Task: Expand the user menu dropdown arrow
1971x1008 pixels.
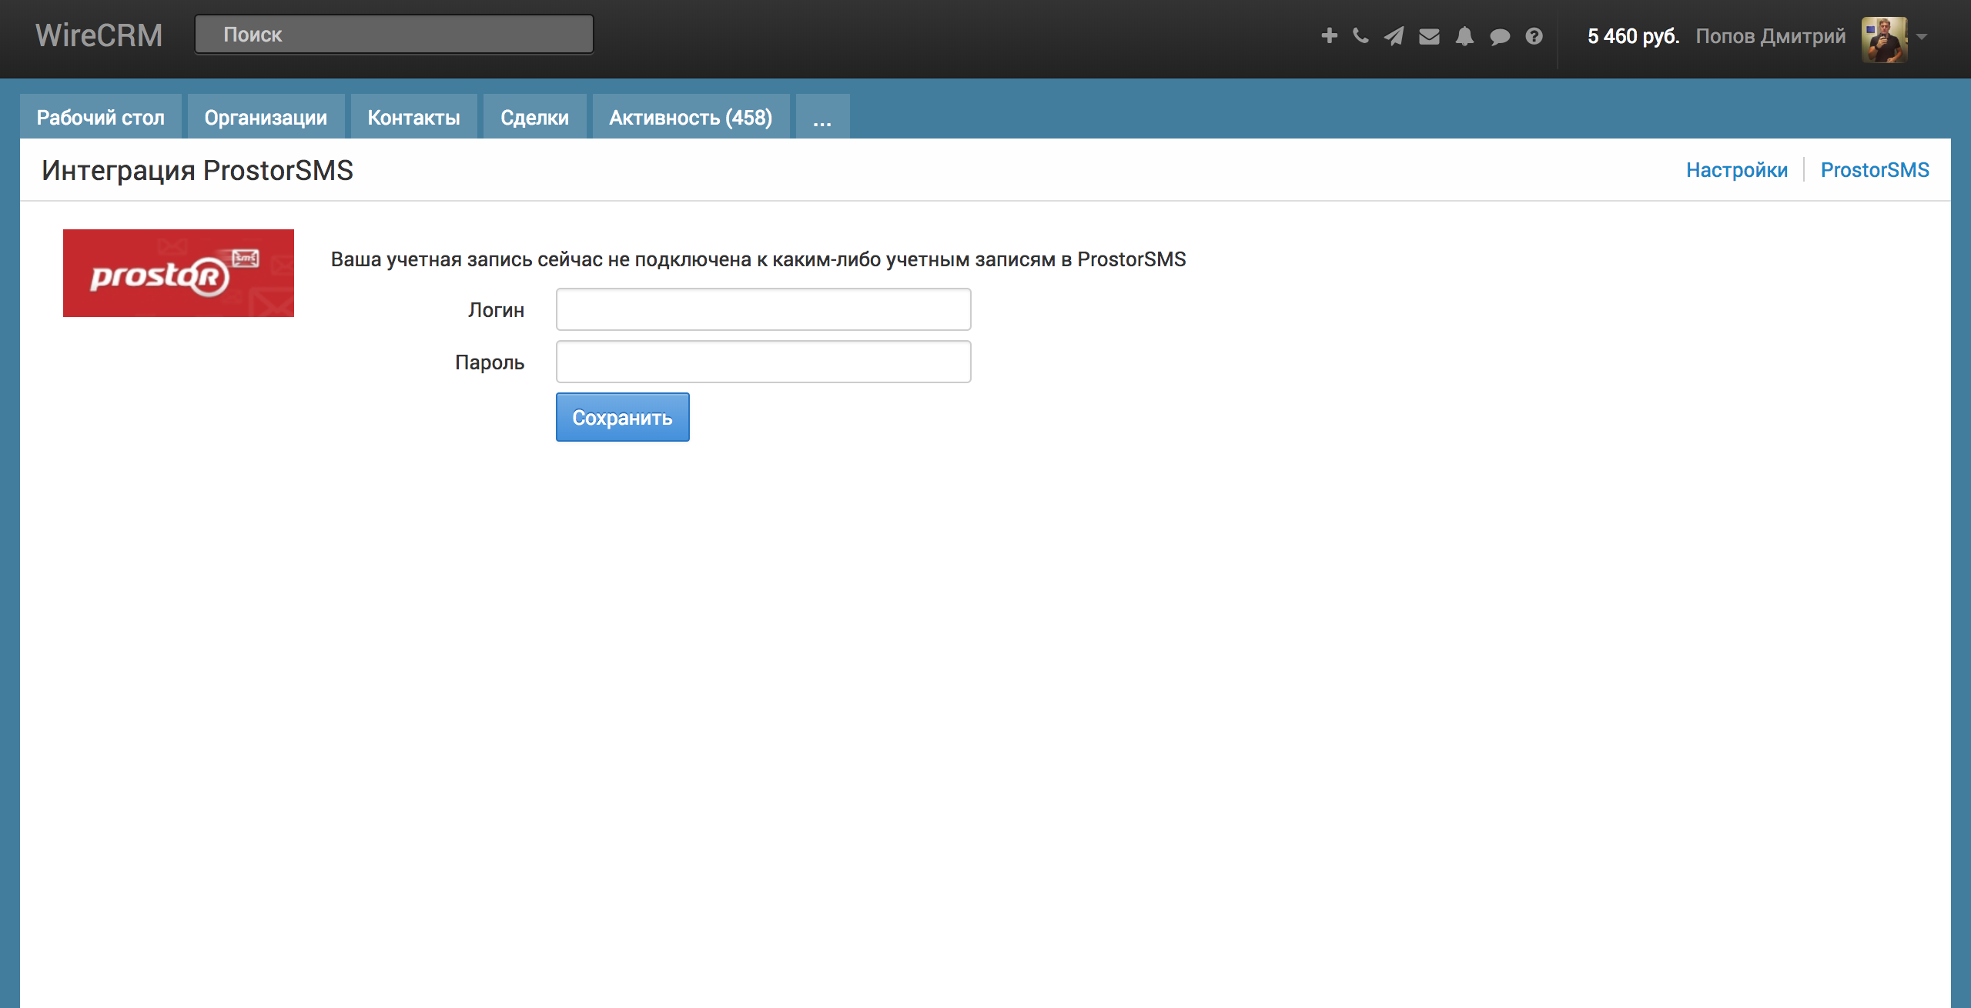Action: coord(1922,36)
